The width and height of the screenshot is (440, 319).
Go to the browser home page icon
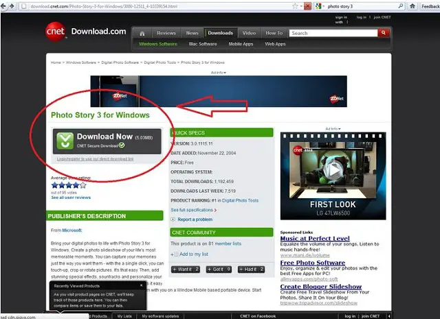coord(412,6)
